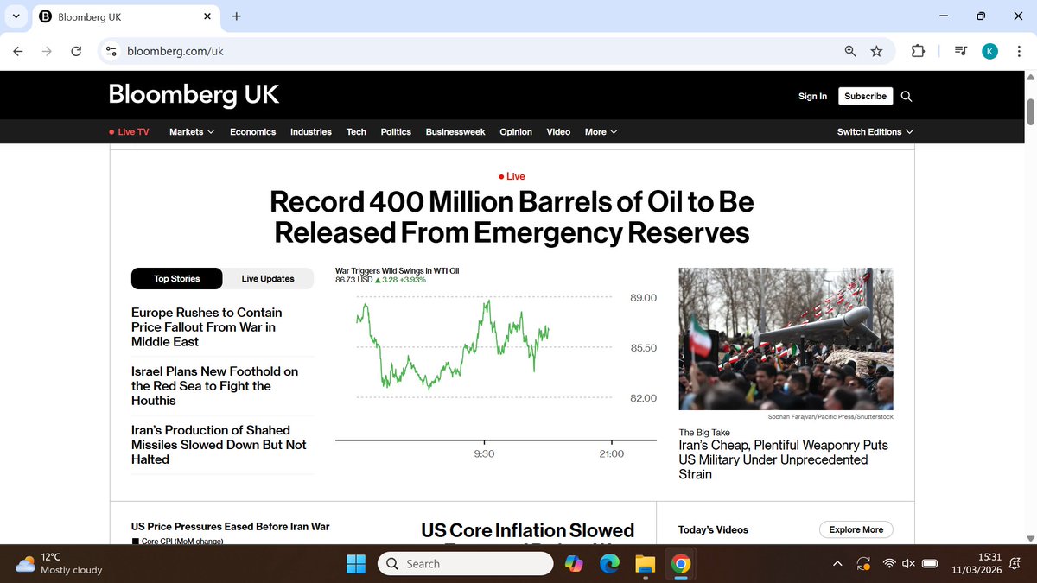Open the Bloomberg UK logo homepage link
1037x583 pixels.
(x=194, y=95)
